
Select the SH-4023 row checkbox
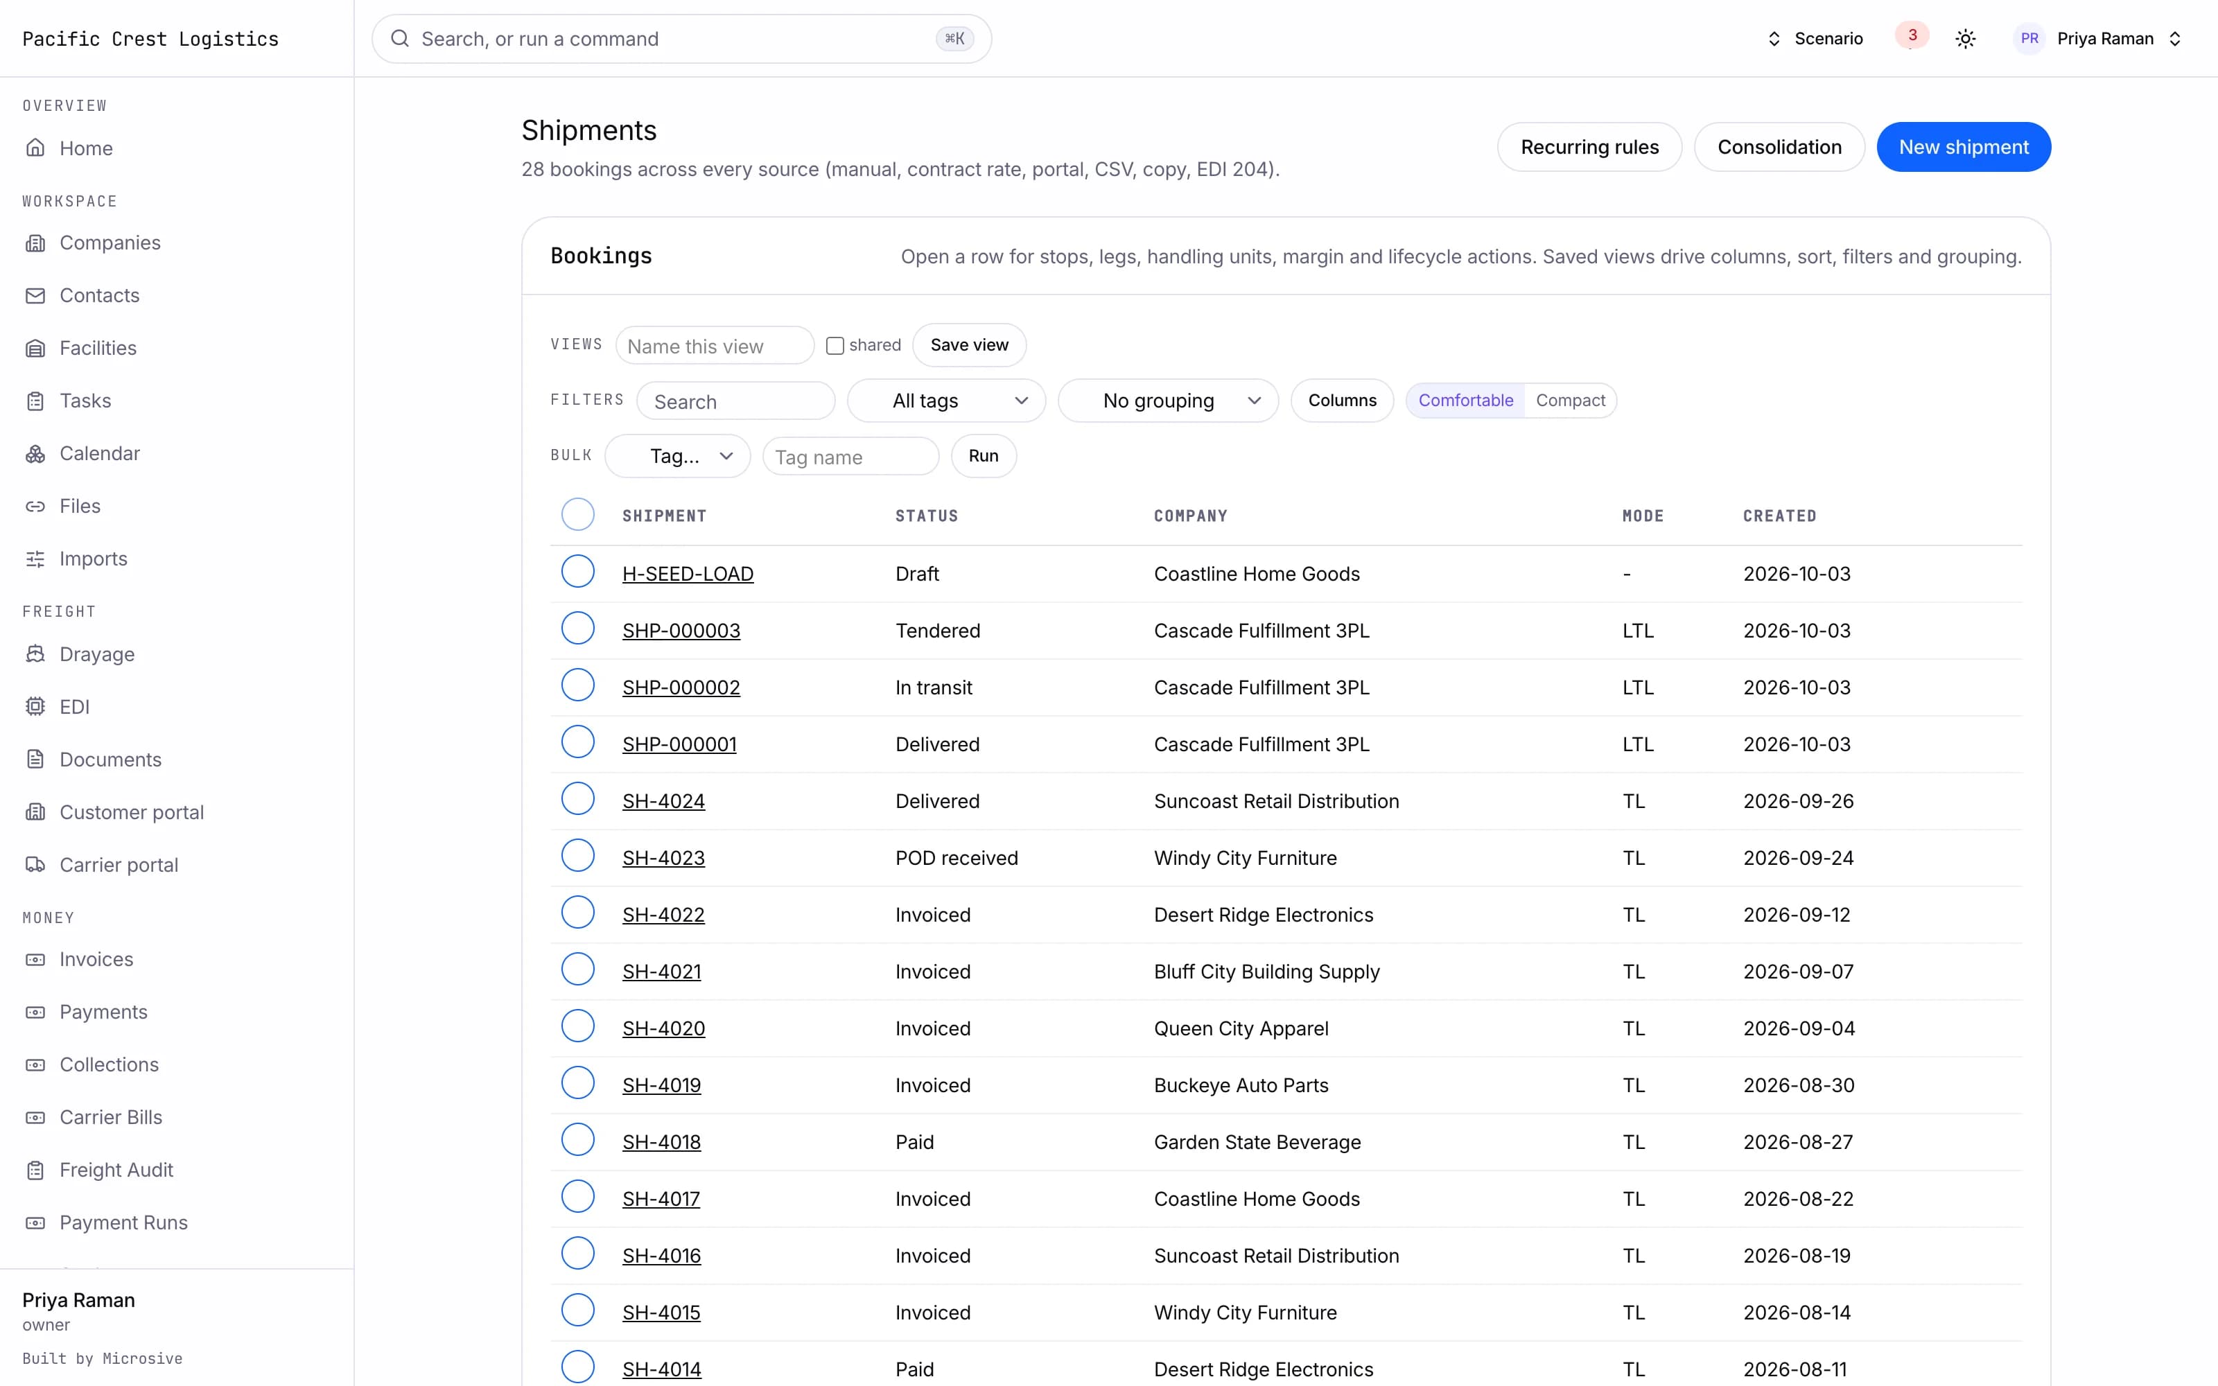(x=577, y=855)
